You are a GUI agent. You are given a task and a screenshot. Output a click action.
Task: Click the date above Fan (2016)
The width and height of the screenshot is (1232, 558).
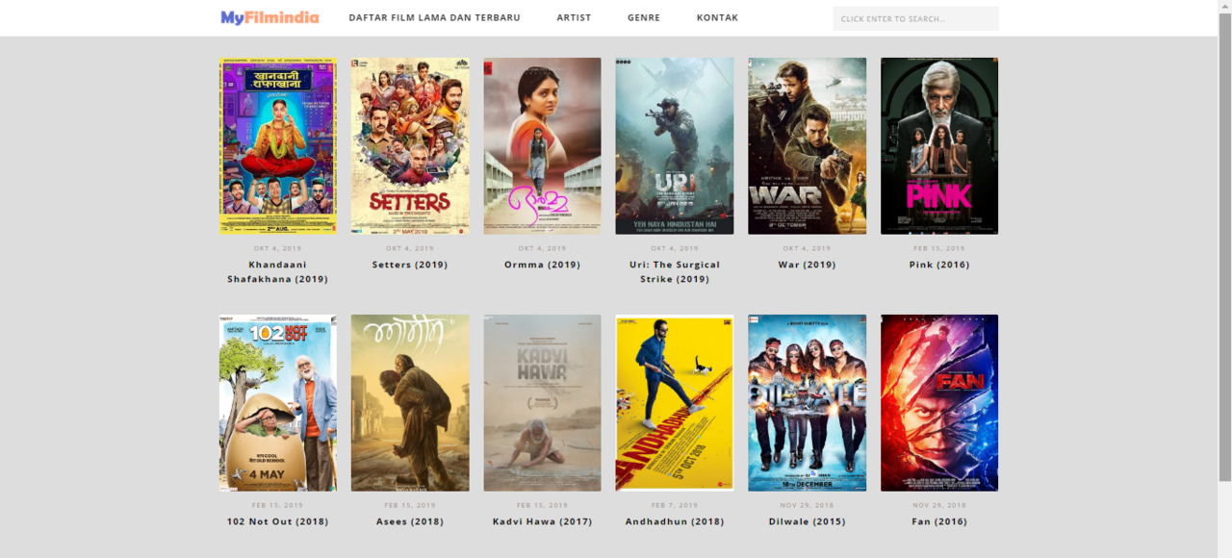[939, 505]
